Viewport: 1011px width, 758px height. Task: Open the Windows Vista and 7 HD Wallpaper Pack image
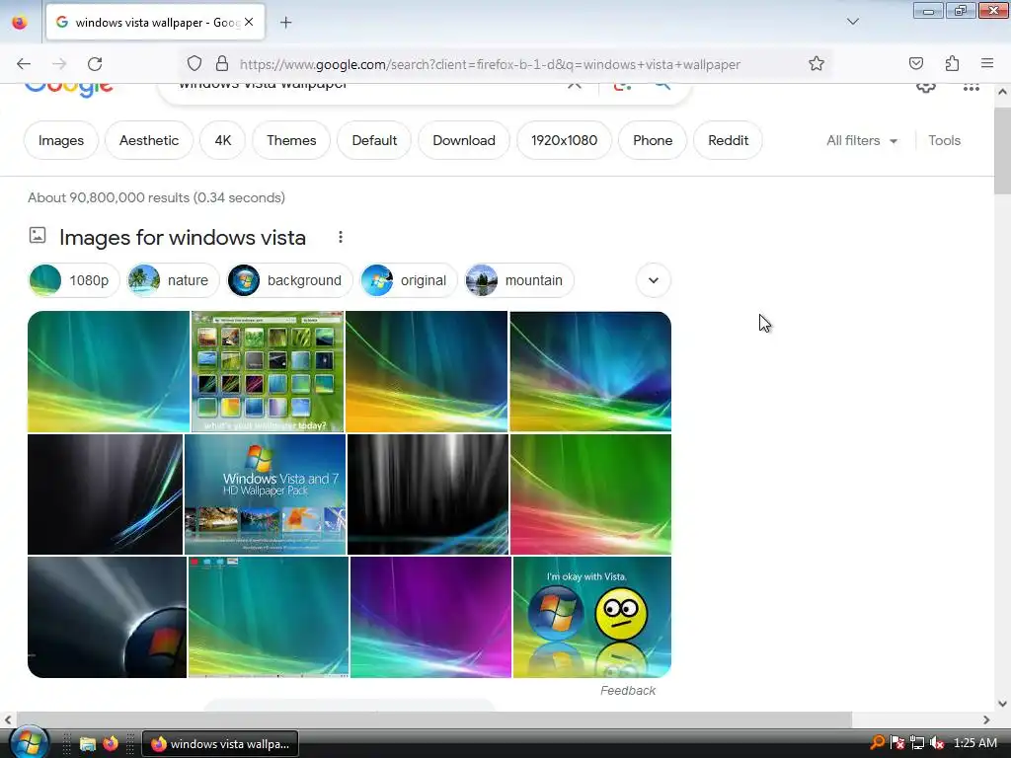point(265,494)
